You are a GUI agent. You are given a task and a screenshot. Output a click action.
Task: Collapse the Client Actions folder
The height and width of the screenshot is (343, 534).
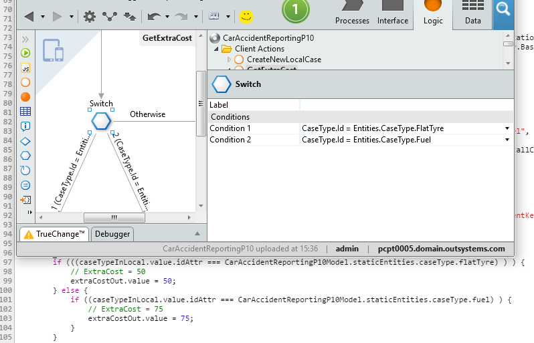[216, 49]
